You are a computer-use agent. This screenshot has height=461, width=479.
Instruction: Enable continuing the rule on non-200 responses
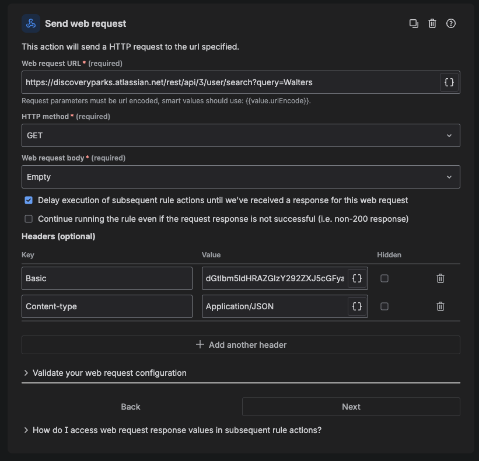(28, 219)
